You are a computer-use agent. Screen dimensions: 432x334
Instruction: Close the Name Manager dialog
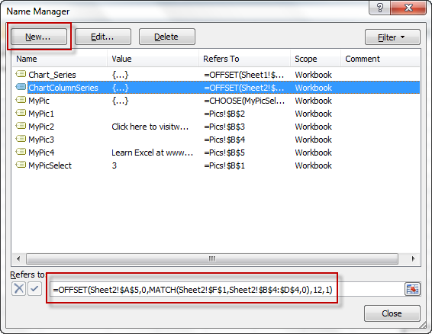[392, 313]
